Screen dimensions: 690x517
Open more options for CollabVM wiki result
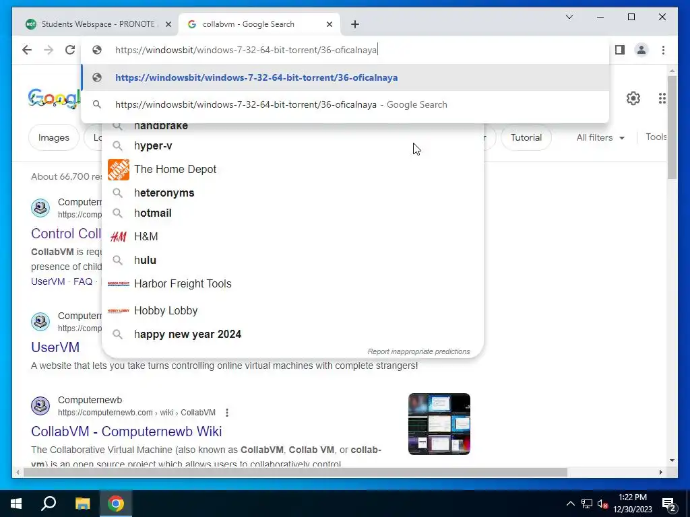[x=226, y=413]
